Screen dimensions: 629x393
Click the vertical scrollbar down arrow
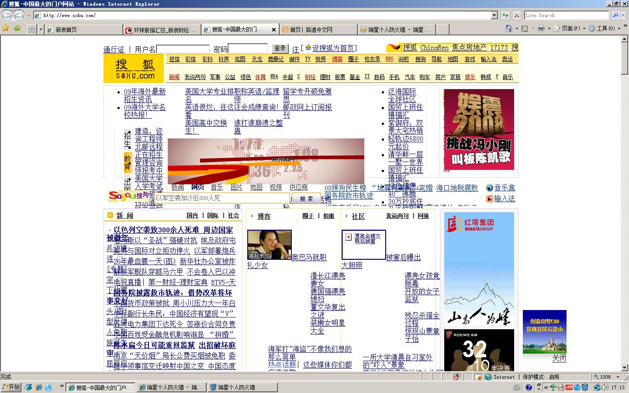point(625,367)
